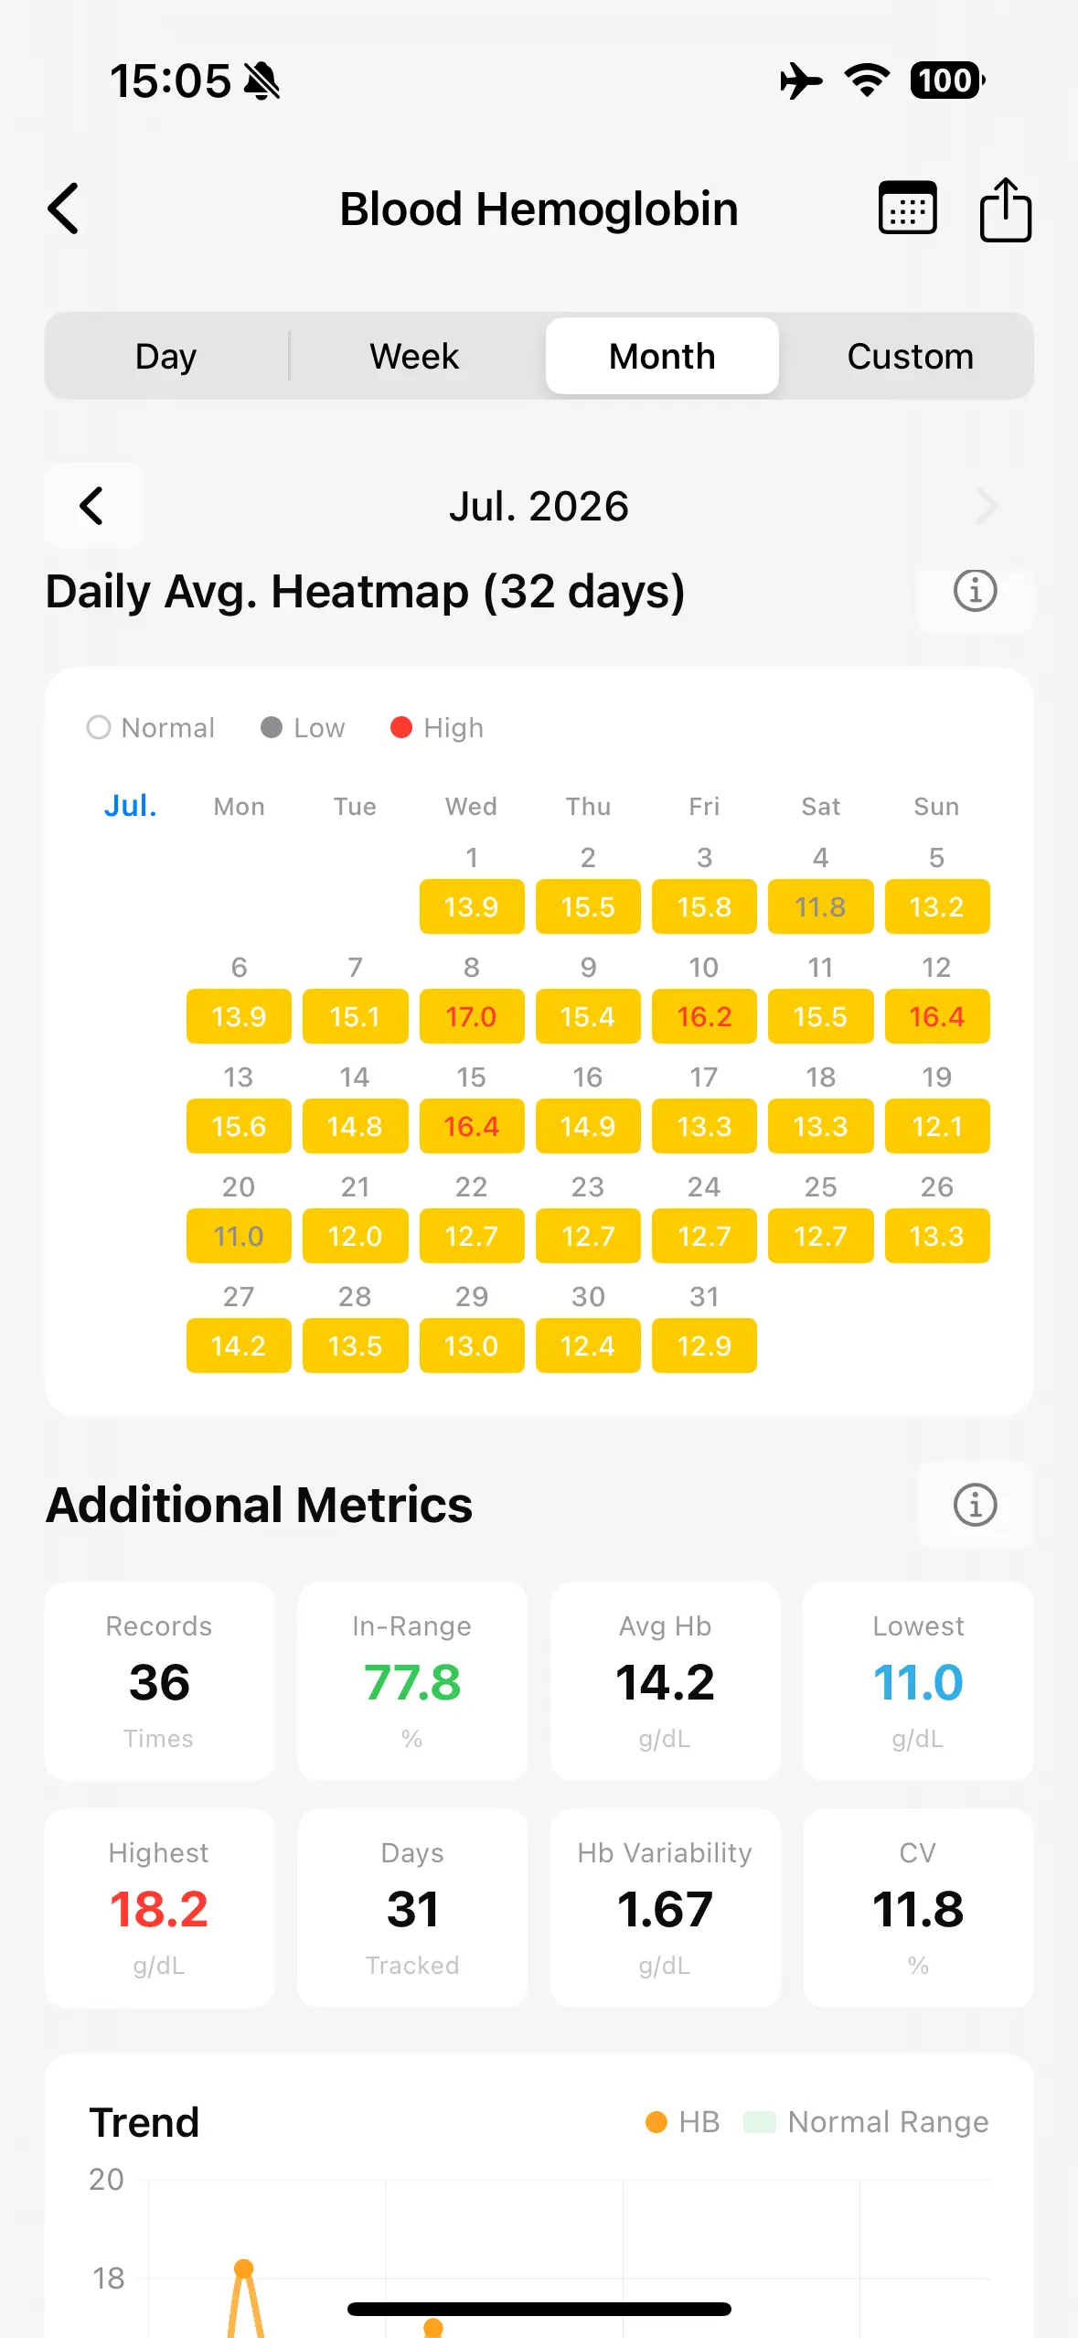Open Daily Avg. Heatmap info icon
This screenshot has height=2338, width=1078.
pos(975,591)
